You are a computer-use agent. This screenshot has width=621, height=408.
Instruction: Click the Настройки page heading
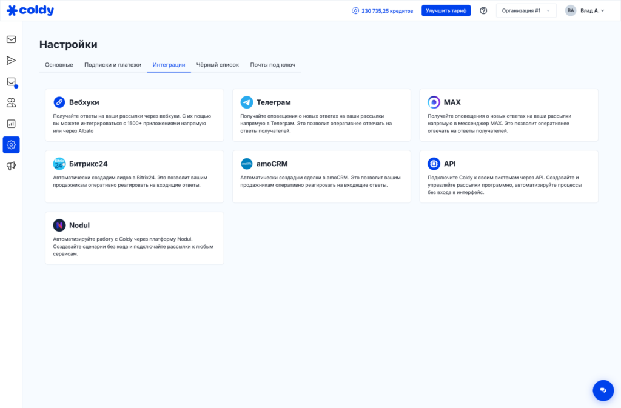coord(68,44)
